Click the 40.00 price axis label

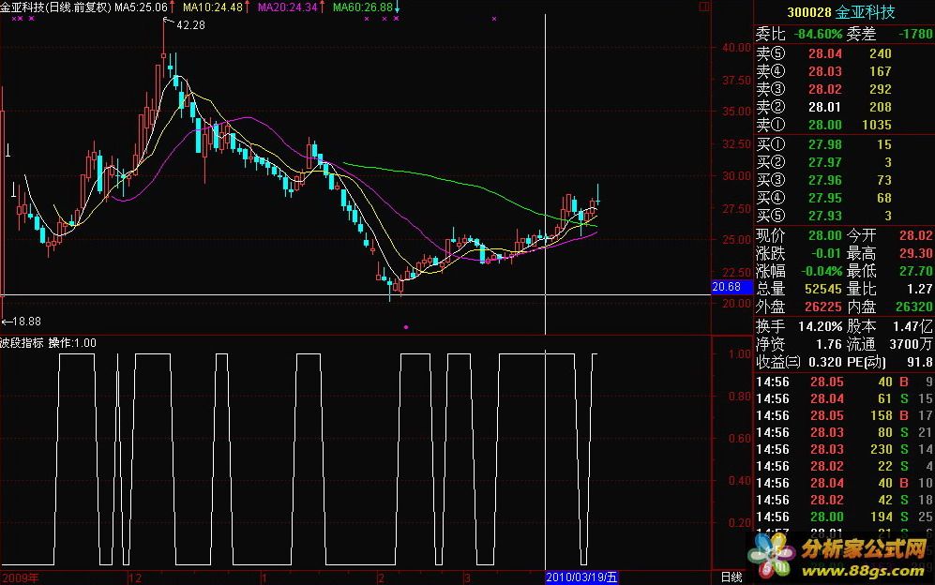click(x=736, y=48)
